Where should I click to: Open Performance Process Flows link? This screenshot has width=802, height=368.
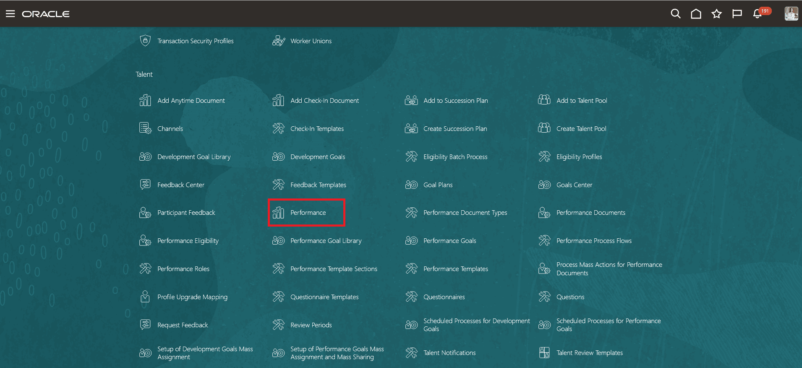tap(594, 241)
